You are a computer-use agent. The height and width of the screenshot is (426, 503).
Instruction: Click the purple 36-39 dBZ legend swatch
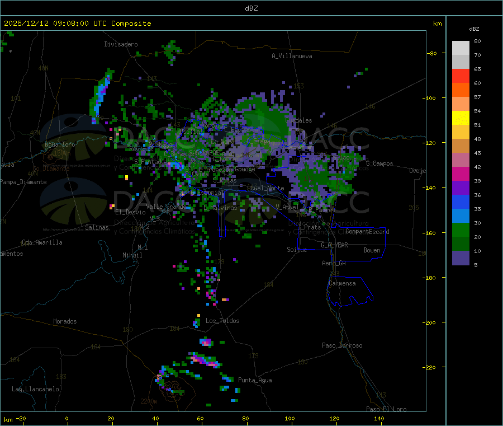point(461,188)
